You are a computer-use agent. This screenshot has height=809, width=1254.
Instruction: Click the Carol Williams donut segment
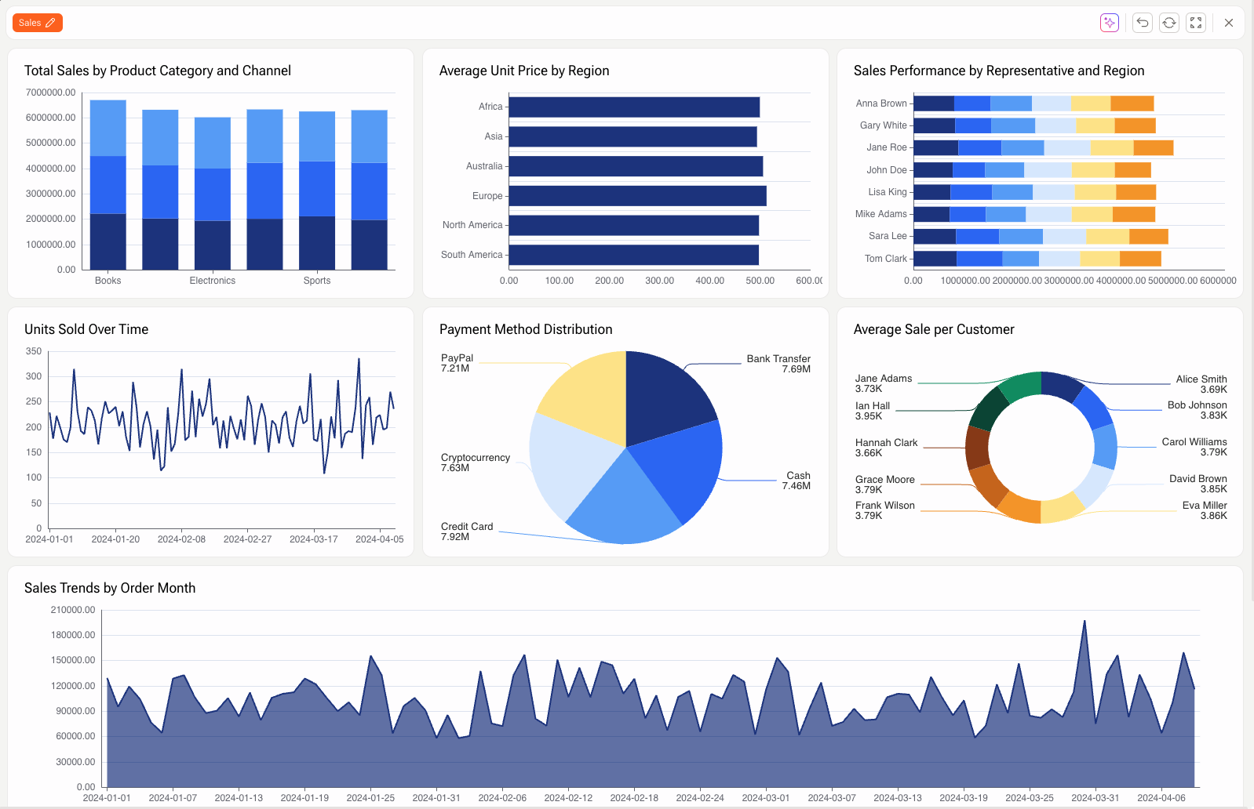click(x=1105, y=447)
